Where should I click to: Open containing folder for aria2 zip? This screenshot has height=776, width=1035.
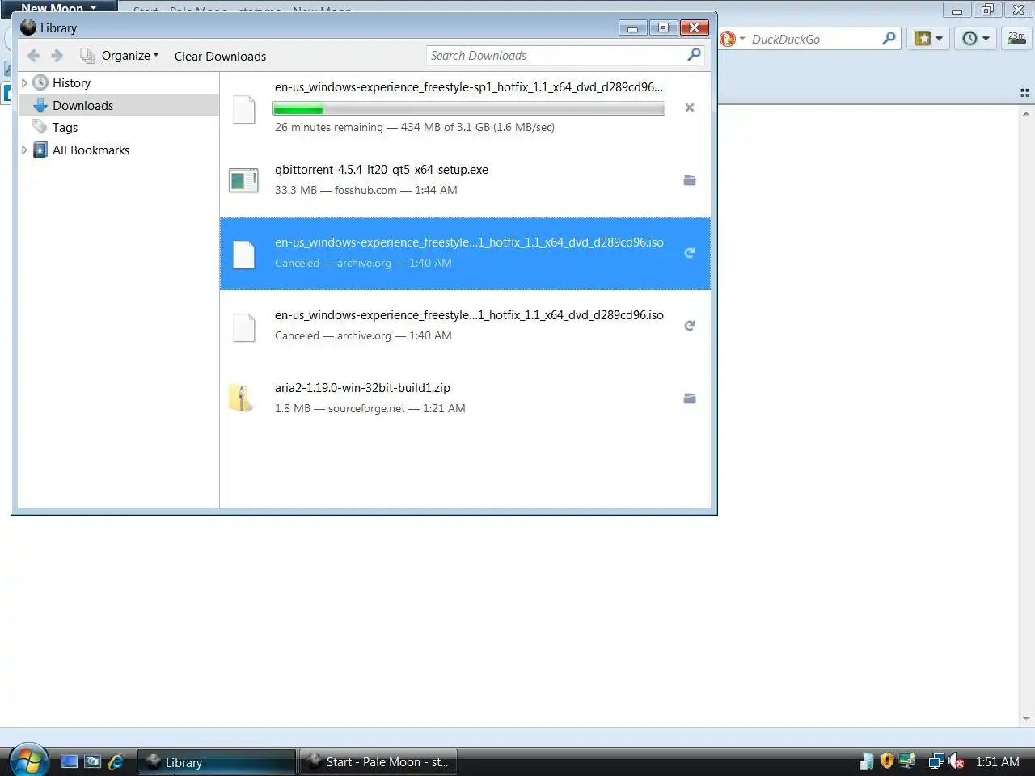tap(690, 399)
